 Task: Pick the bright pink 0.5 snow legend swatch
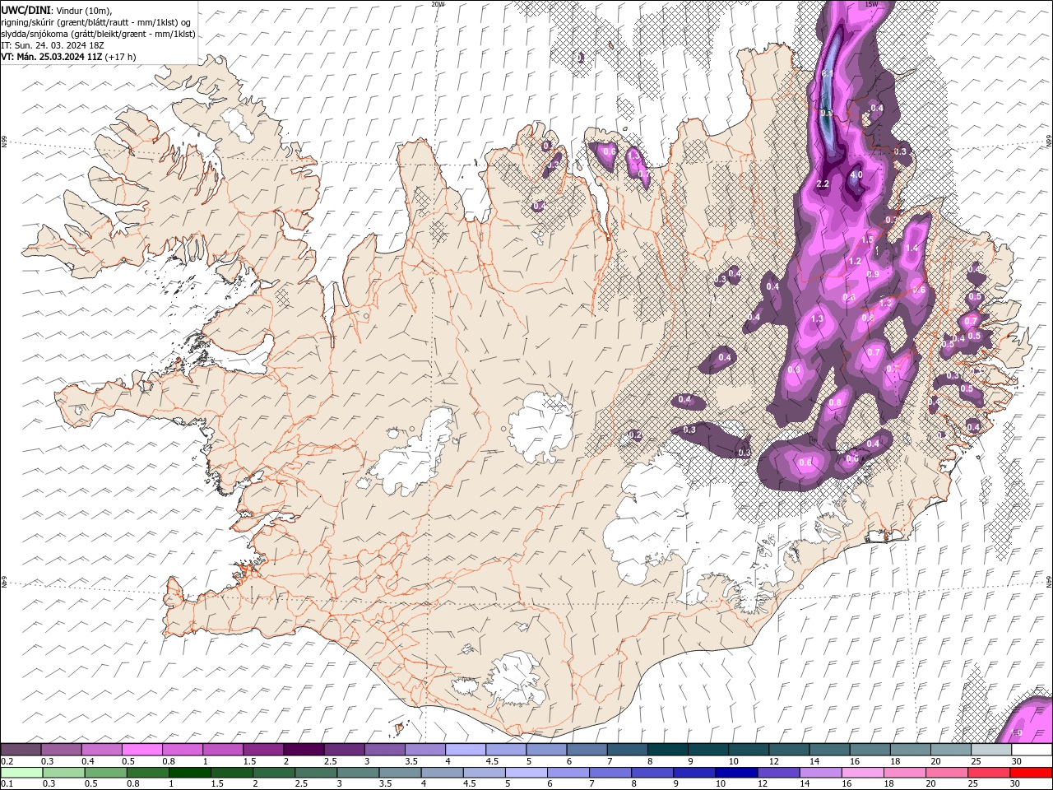click(141, 750)
